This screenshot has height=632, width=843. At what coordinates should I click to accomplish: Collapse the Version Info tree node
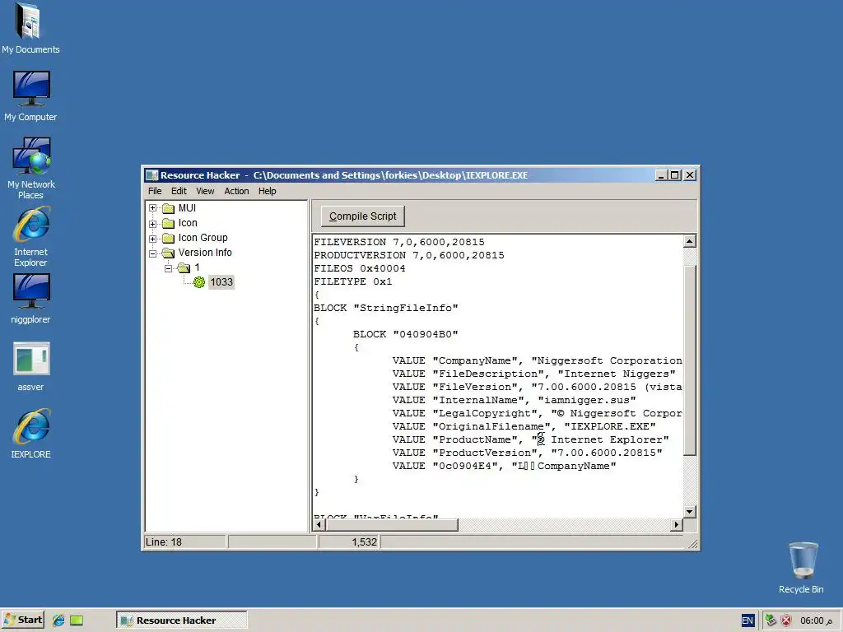[x=152, y=253]
